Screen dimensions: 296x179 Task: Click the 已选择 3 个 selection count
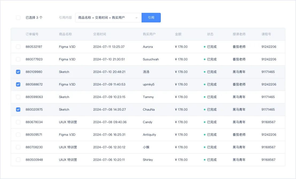tap(34, 18)
